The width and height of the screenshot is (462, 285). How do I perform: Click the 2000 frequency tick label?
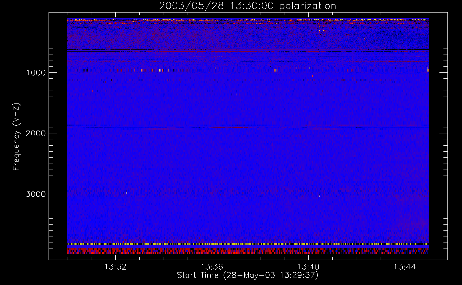[x=36, y=133]
